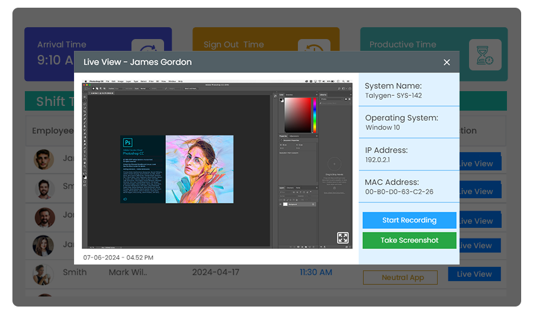The width and height of the screenshot is (533, 316).
Task: Toggle visibility eye of Background layer
Action: coord(281,203)
